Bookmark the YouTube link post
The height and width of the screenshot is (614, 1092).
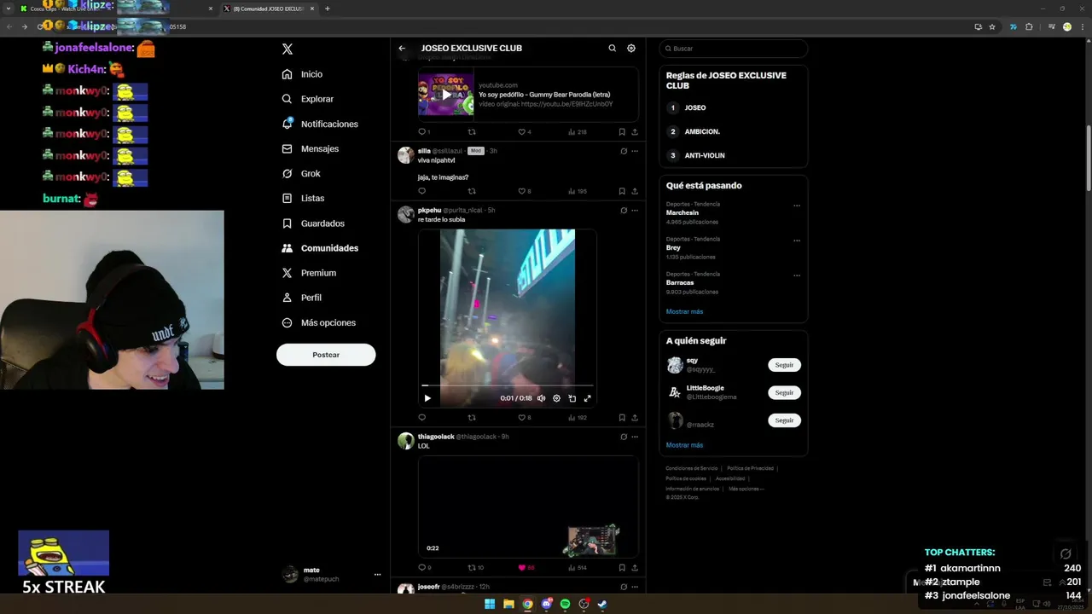click(622, 132)
